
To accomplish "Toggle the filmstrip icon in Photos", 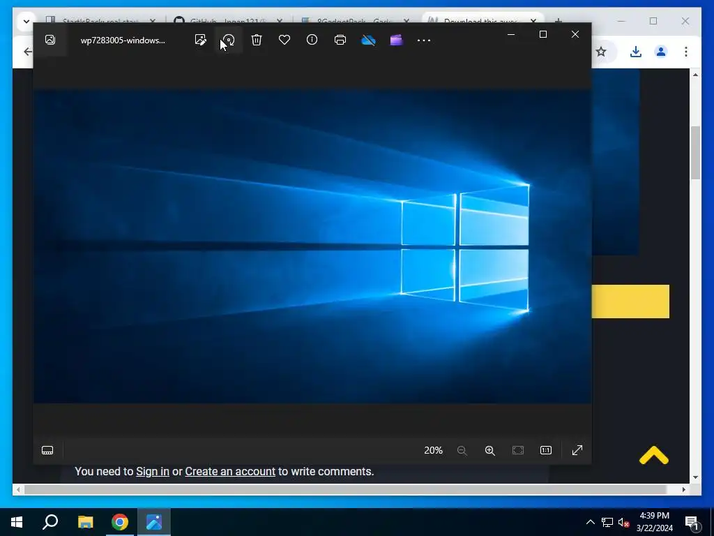I will point(47,450).
